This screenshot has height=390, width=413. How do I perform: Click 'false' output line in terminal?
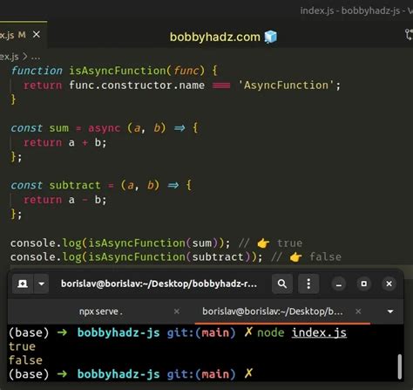(25, 360)
